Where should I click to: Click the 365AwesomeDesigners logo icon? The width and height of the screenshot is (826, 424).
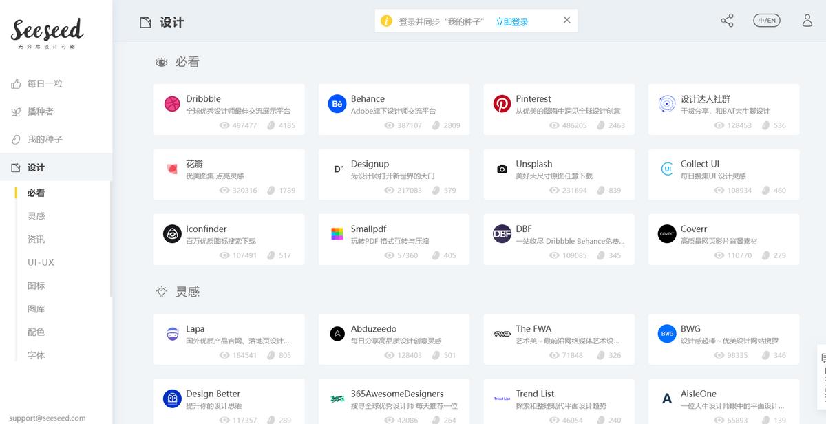click(x=337, y=399)
